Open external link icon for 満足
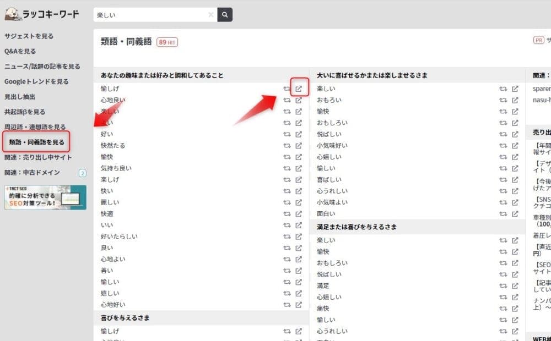Image resolution: width=551 pixels, height=341 pixels. coord(515,285)
